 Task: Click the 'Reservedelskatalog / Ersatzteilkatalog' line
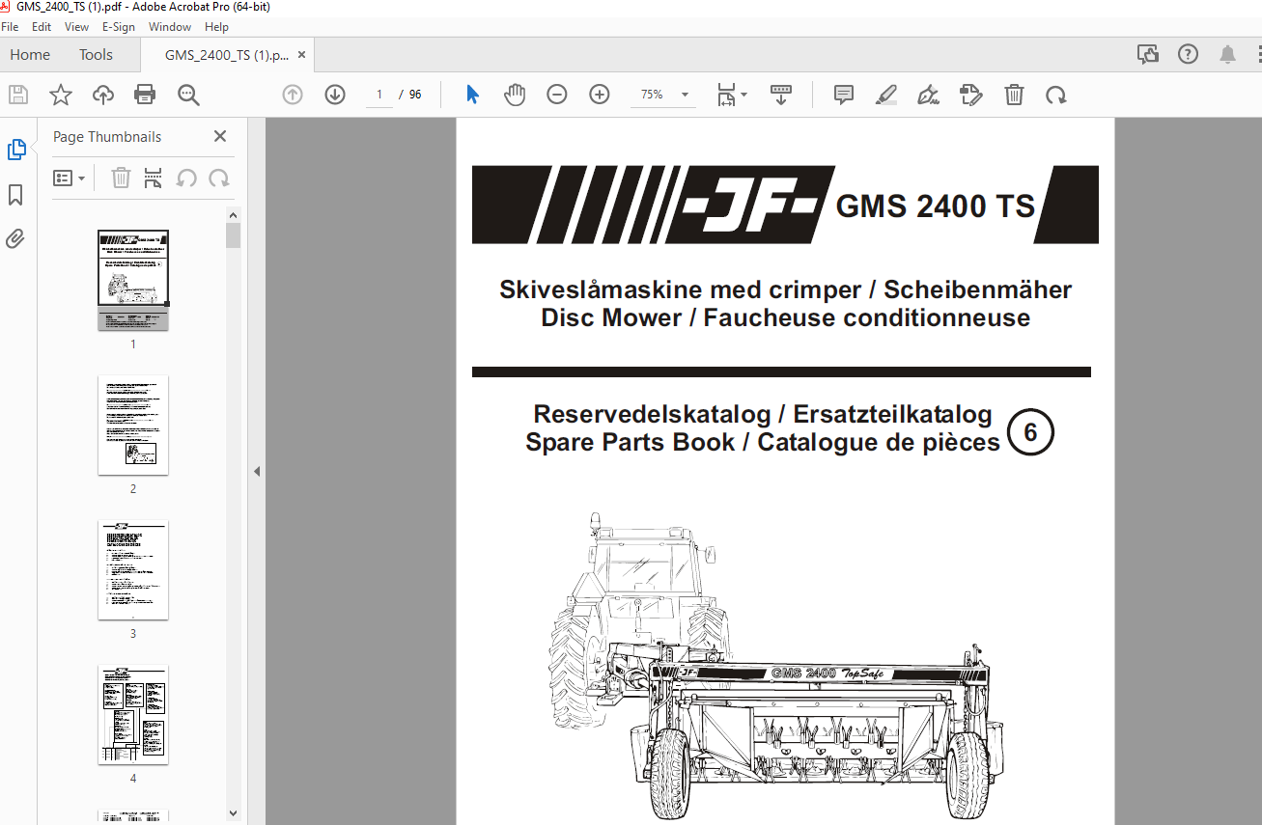pyautogui.click(x=763, y=414)
